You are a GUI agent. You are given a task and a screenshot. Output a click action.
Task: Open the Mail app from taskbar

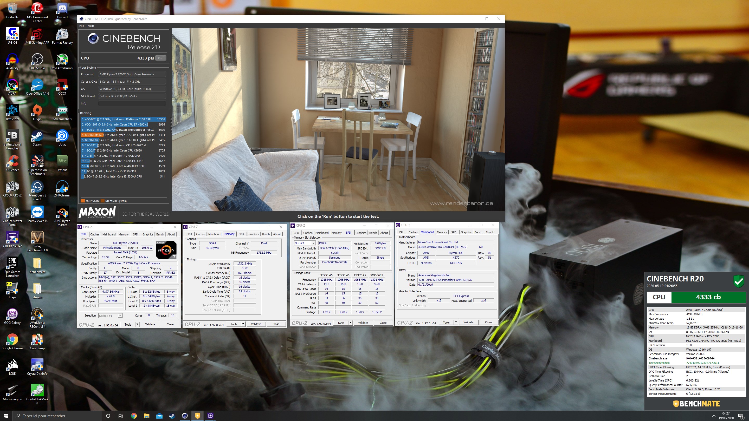pyautogui.click(x=159, y=416)
